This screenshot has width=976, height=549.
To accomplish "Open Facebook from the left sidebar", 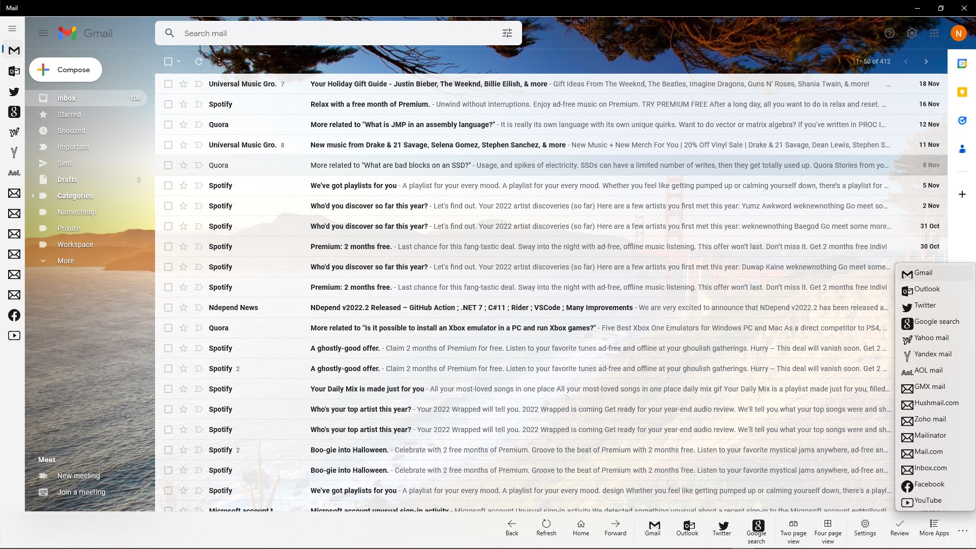I will [14, 315].
